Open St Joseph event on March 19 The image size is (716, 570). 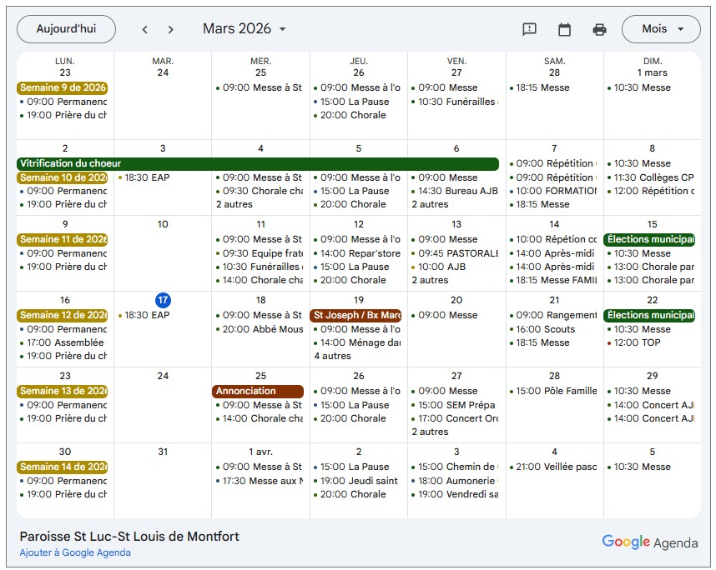coord(355,315)
